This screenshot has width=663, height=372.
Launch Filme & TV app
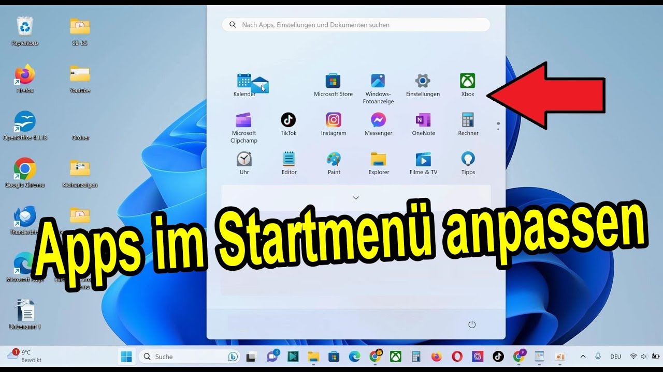pos(423,163)
